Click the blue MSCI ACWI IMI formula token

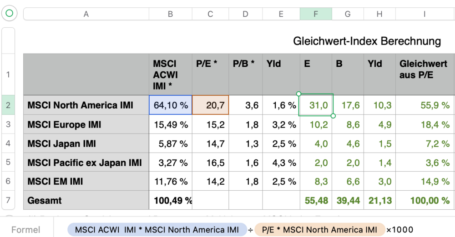(x=157, y=230)
